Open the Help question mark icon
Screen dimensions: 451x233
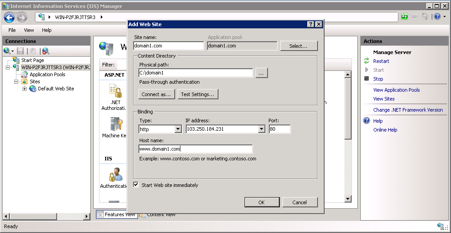437,17
